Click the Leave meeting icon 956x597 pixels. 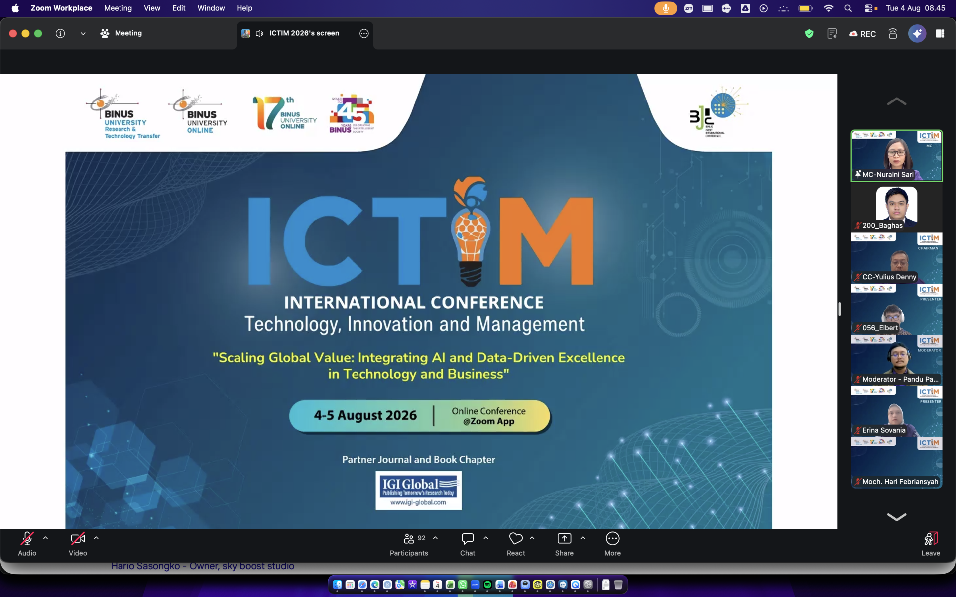click(931, 544)
